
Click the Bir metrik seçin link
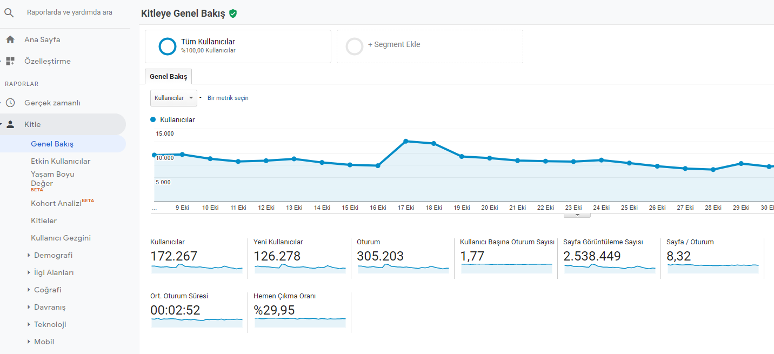(228, 98)
